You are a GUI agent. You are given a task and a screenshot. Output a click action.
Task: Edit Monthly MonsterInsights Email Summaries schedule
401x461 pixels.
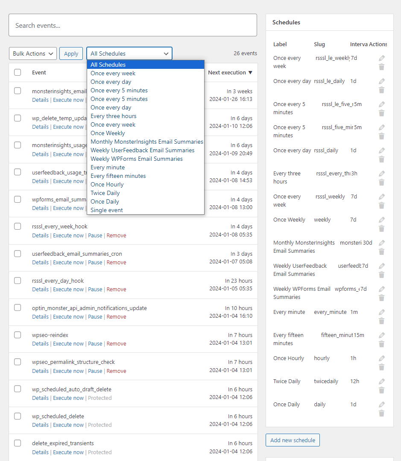[382, 243]
